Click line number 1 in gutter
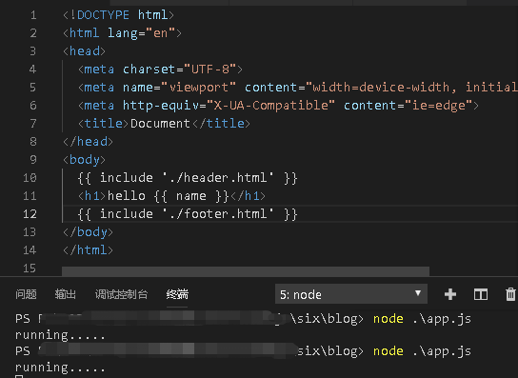 pyautogui.click(x=33, y=15)
